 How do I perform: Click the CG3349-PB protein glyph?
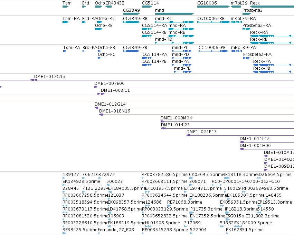(x=131, y=51)
